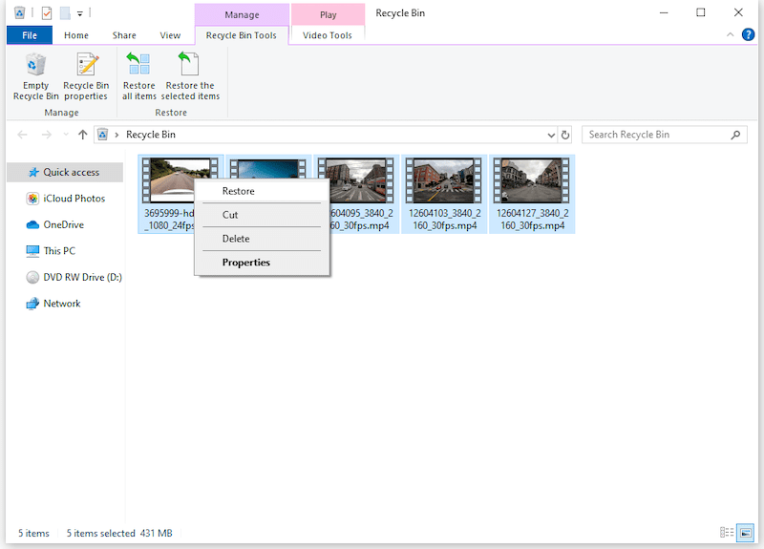Switch to the View tab
Viewport: 764px width, 549px height.
(170, 35)
